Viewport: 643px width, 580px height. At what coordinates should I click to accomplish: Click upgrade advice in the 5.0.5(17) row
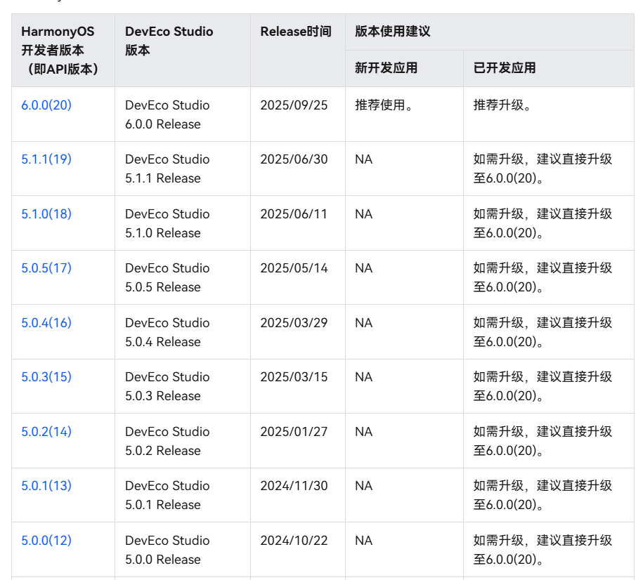543,277
